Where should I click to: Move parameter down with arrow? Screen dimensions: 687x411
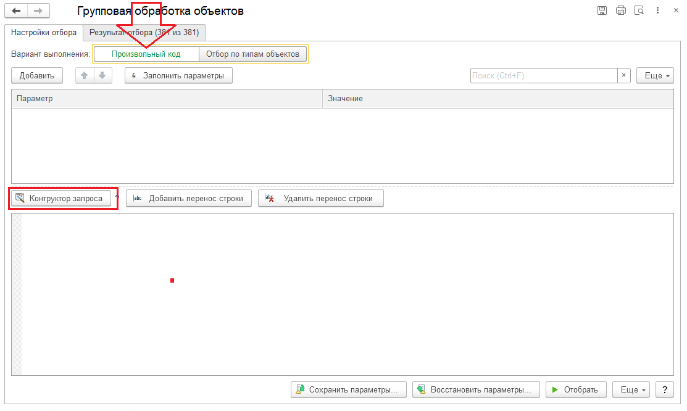pos(102,75)
